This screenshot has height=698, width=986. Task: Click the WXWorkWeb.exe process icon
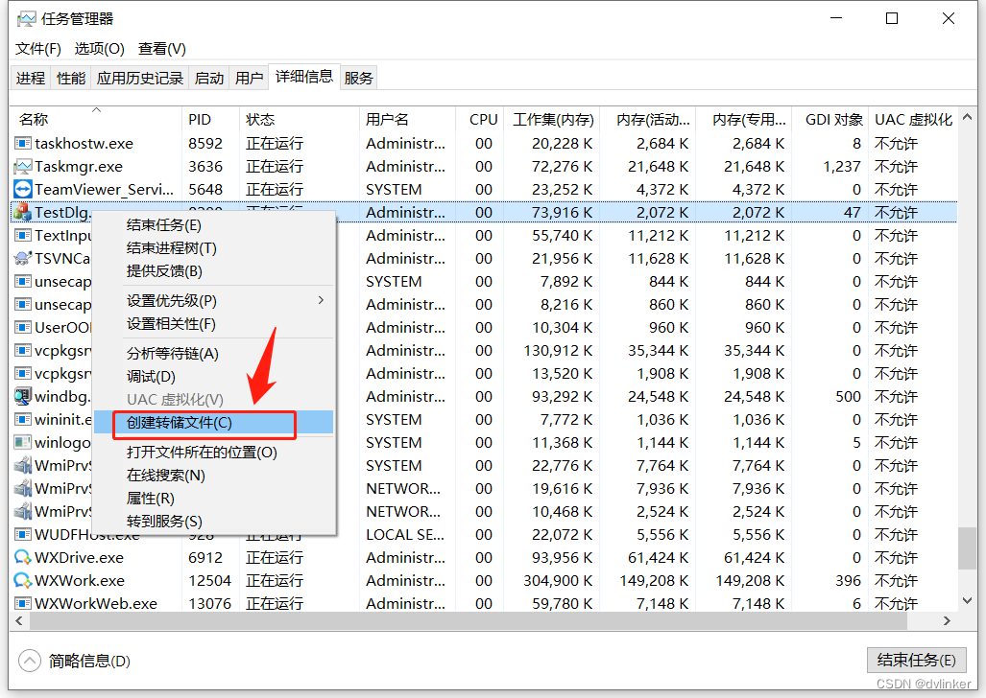[x=23, y=604]
